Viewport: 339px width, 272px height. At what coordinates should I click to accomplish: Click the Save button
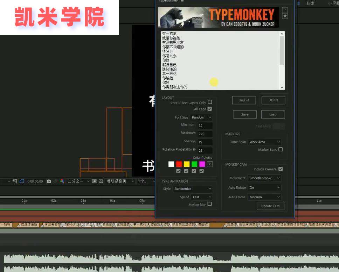pos(245,114)
